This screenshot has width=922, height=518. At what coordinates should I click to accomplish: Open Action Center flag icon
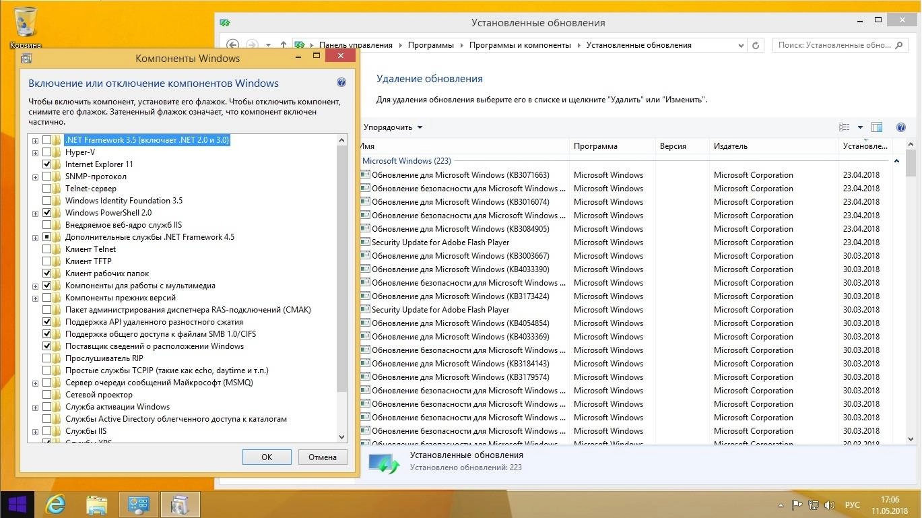click(797, 505)
